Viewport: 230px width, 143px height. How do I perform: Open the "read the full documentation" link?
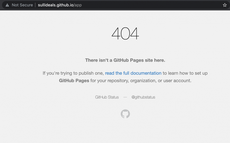point(133,73)
